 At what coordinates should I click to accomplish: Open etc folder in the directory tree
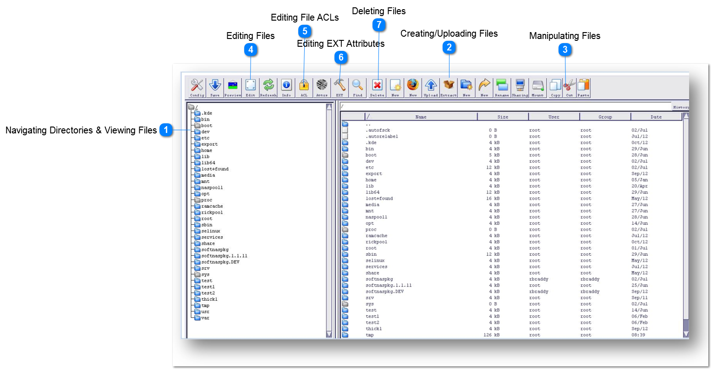coord(202,138)
